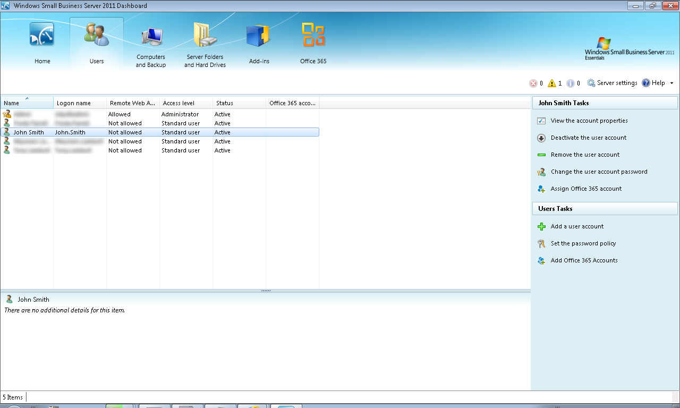Sort by Office 365 account column header
The image size is (680, 408).
(293, 103)
